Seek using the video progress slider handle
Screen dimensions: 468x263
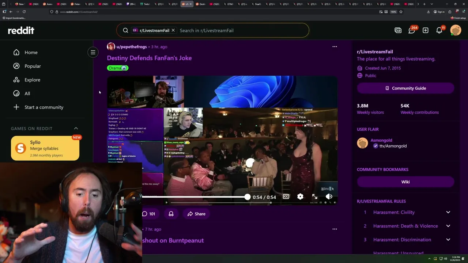pos(248,197)
